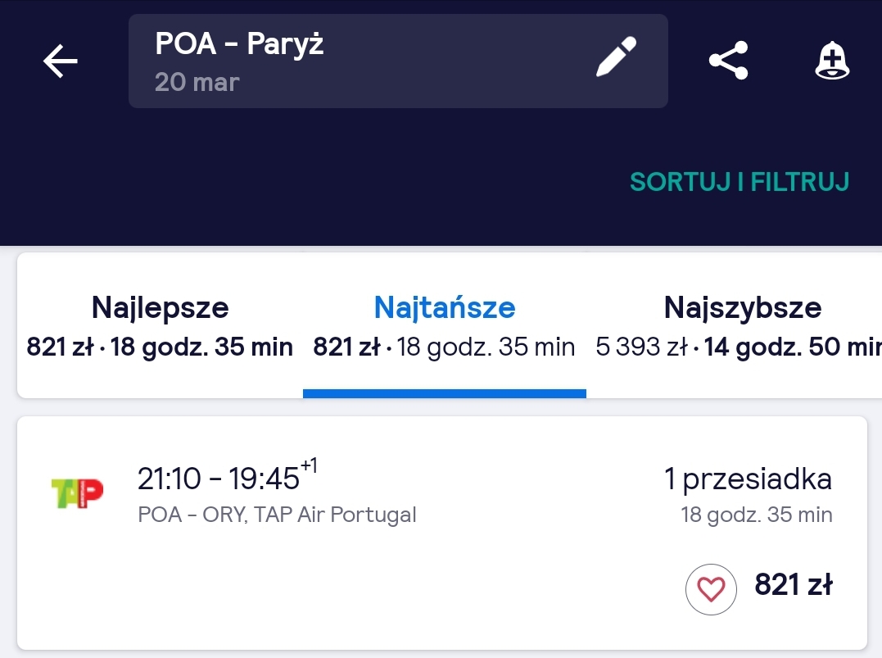Switch to the Najlepsze tab
This screenshot has height=658, width=882.
point(160,326)
